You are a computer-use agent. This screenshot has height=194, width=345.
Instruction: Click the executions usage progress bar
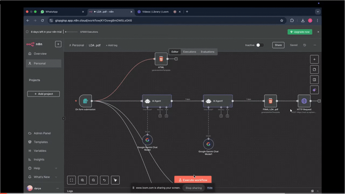(71, 32)
